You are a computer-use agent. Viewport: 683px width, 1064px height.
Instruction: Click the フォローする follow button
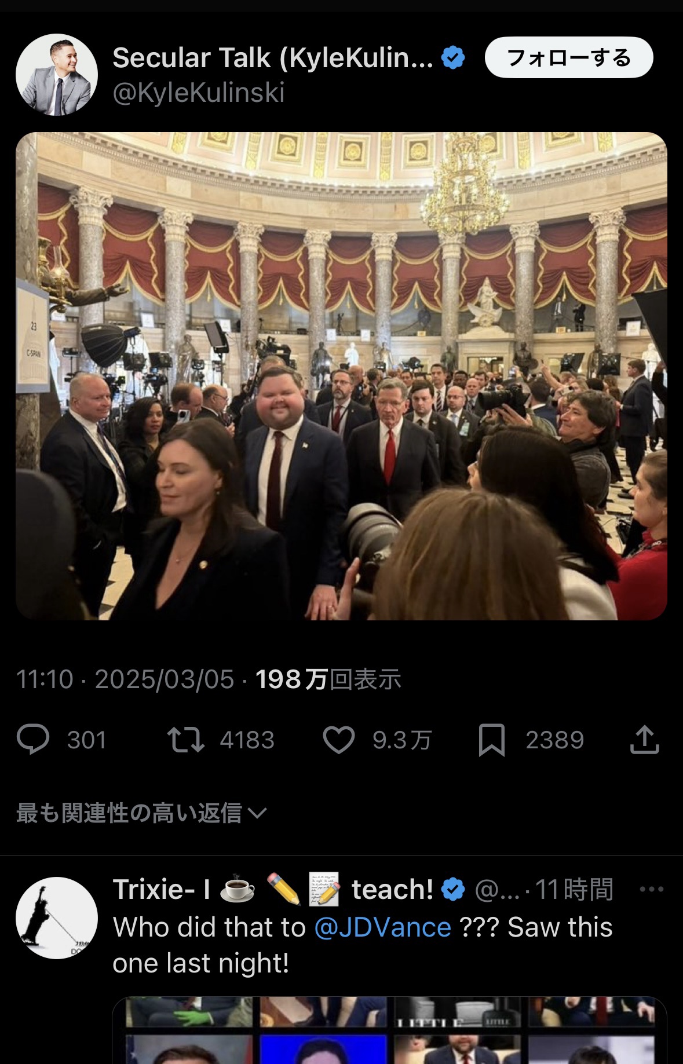click(x=569, y=57)
